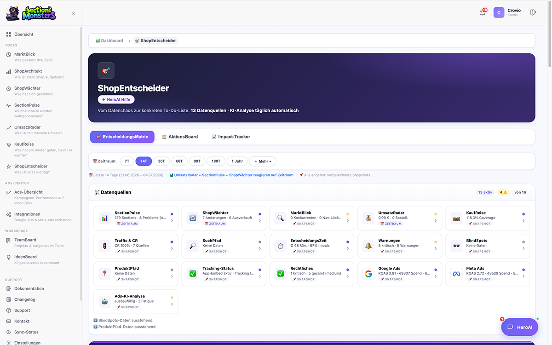The height and width of the screenshot is (345, 552).
Task: Click the UmsatzRadar money bag icon in Datenquellen
Action: 368,218
